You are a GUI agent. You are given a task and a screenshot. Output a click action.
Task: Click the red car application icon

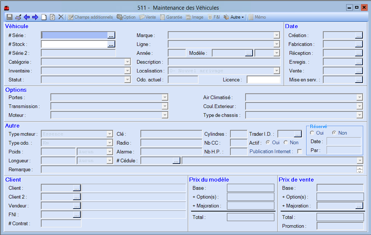(7, 8)
